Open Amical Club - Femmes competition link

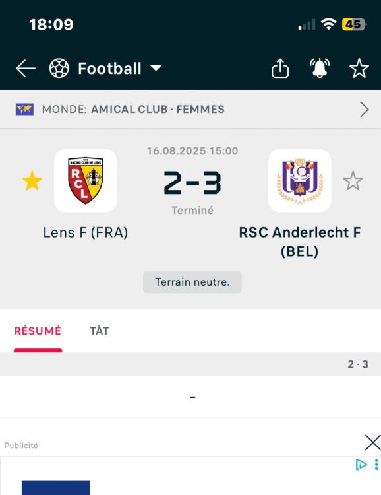pyautogui.click(x=158, y=109)
